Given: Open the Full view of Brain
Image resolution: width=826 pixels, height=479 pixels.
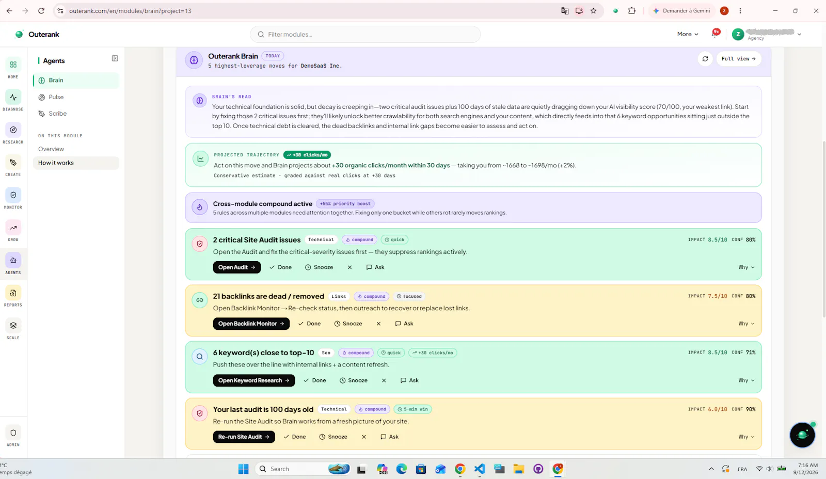Looking at the screenshot, I should point(739,59).
